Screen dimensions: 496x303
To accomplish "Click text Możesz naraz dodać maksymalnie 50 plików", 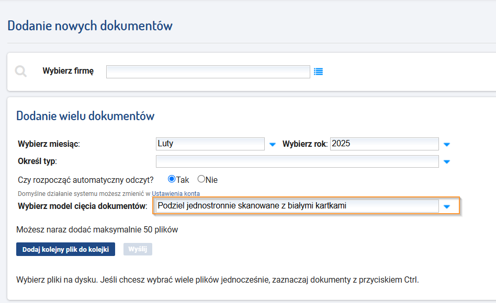I will (97, 230).
